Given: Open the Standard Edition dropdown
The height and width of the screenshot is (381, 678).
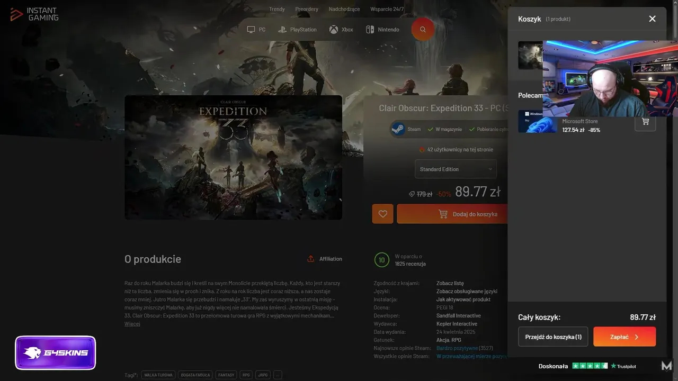Looking at the screenshot, I should tap(456, 169).
